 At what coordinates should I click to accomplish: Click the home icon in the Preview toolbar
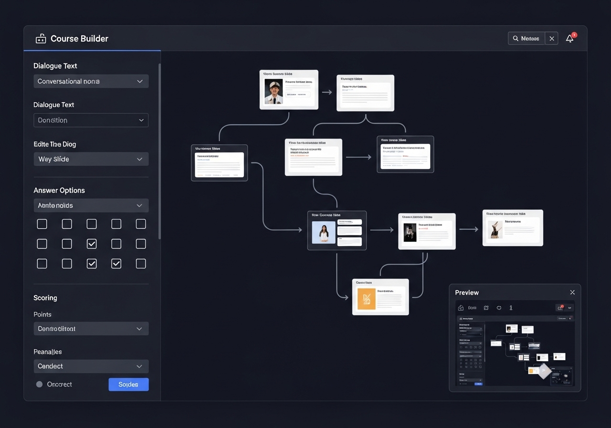pyautogui.click(x=461, y=308)
